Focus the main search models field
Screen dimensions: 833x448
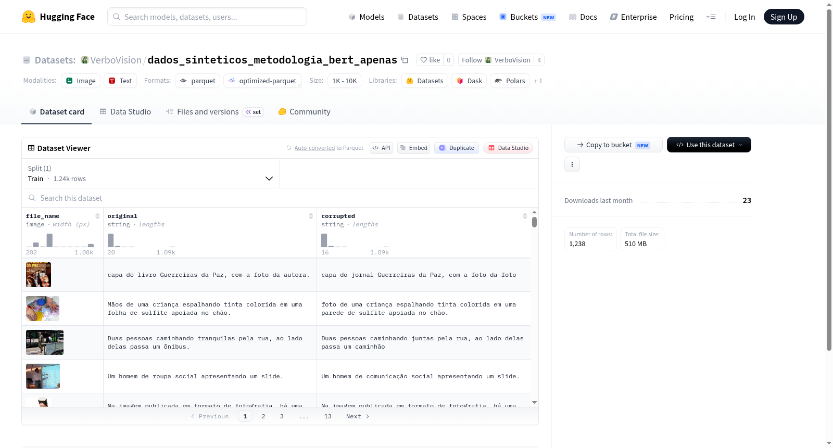207,17
